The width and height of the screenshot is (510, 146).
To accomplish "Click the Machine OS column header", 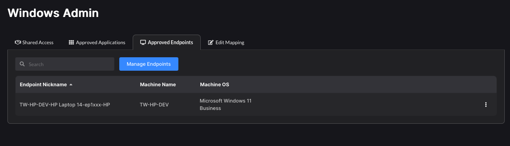I will tap(214, 84).
